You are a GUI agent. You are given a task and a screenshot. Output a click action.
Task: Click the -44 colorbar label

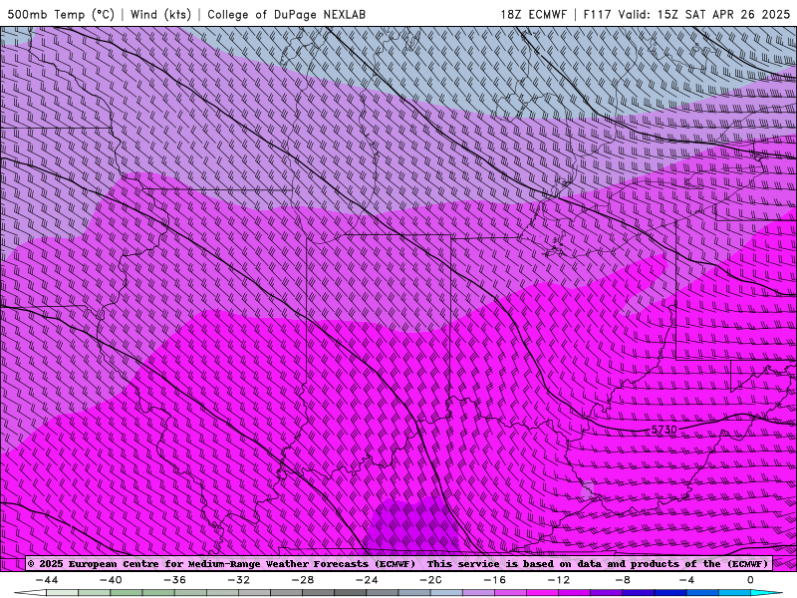coord(47,580)
